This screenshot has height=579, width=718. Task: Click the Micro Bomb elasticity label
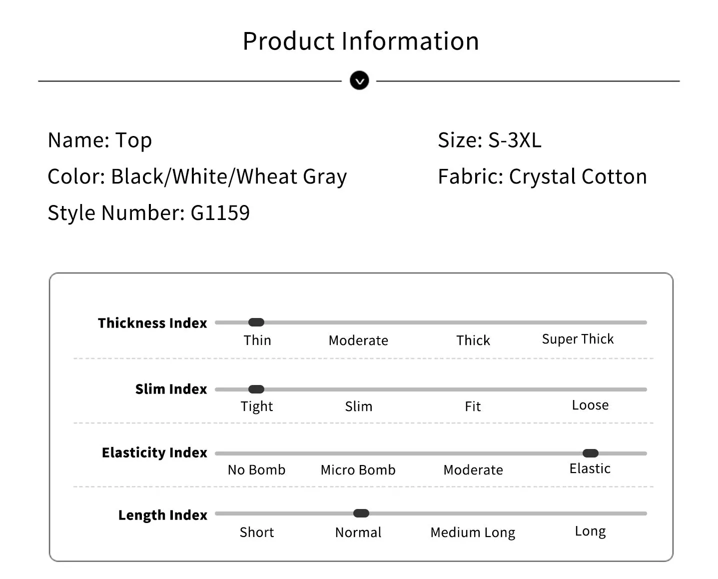click(358, 470)
